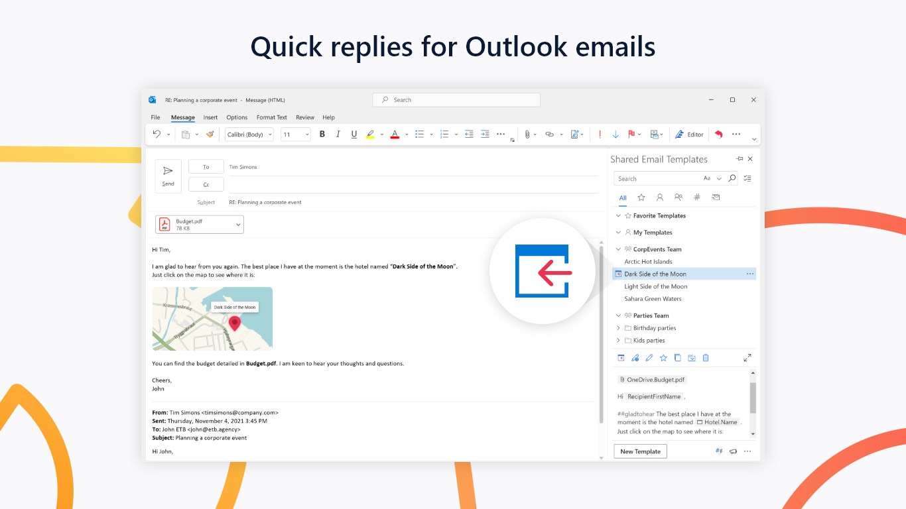Screen dimensions: 906x509
Task: Open the Budget.pdf attachment dropdown arrow
Action: point(238,225)
